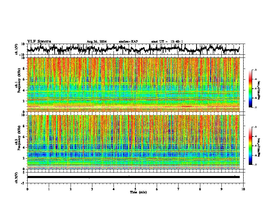Viewport: 274px width, 212px height.
Task: Click the "ch.3(V)" axis label
Action: pos(17,178)
